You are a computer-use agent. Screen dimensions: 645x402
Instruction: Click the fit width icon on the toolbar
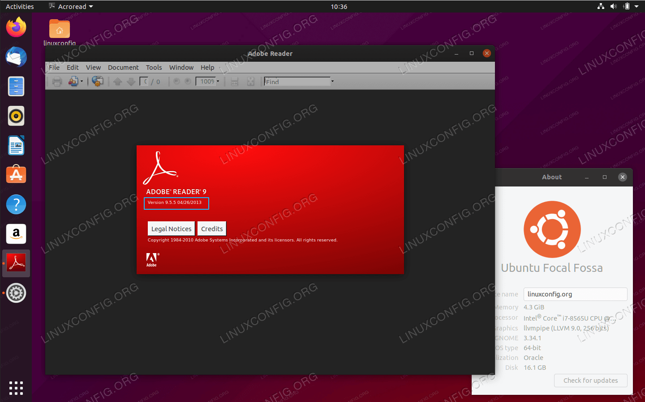(235, 81)
